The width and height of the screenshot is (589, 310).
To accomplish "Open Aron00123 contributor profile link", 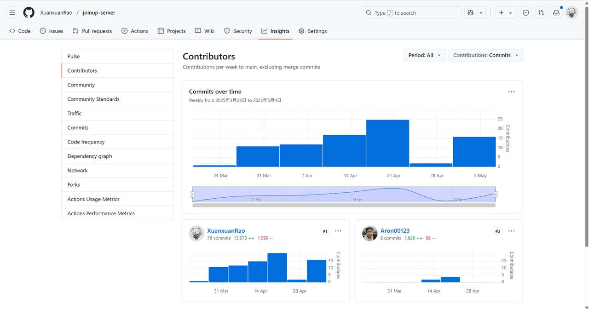I will pos(395,231).
